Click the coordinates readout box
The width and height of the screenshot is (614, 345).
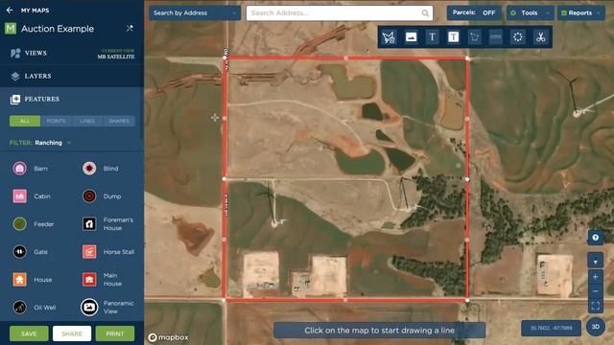(551, 328)
